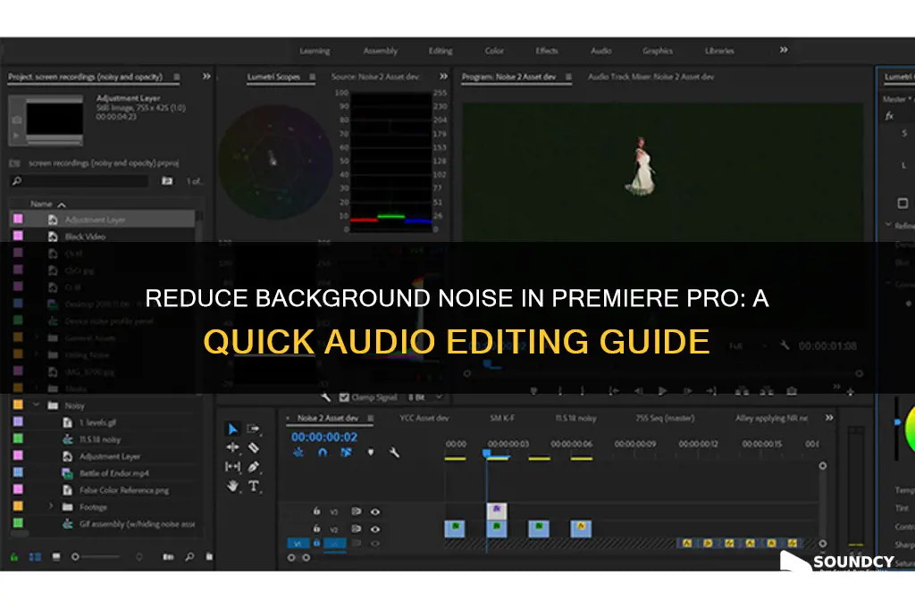Show hidden Source panel tabs overflow

point(443,77)
